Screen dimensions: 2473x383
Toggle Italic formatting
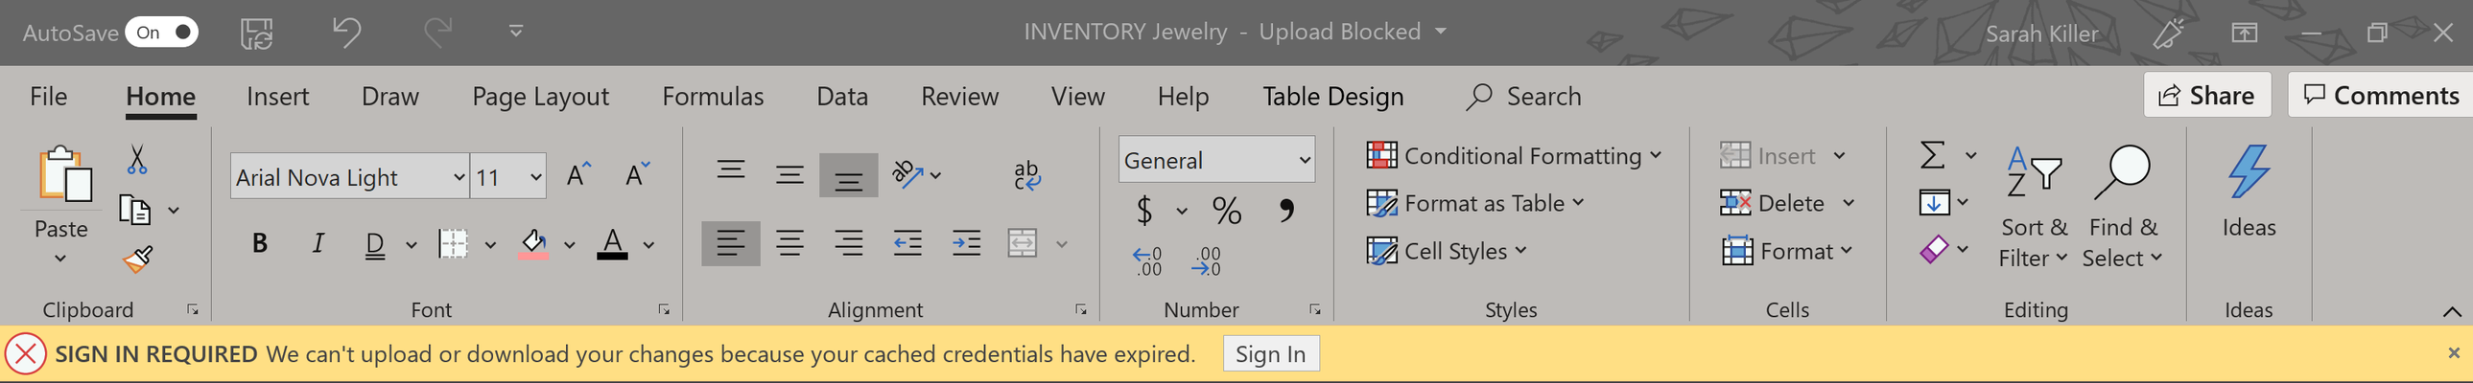point(318,243)
